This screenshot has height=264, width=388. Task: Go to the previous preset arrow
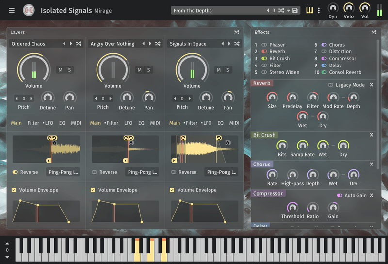268,10
